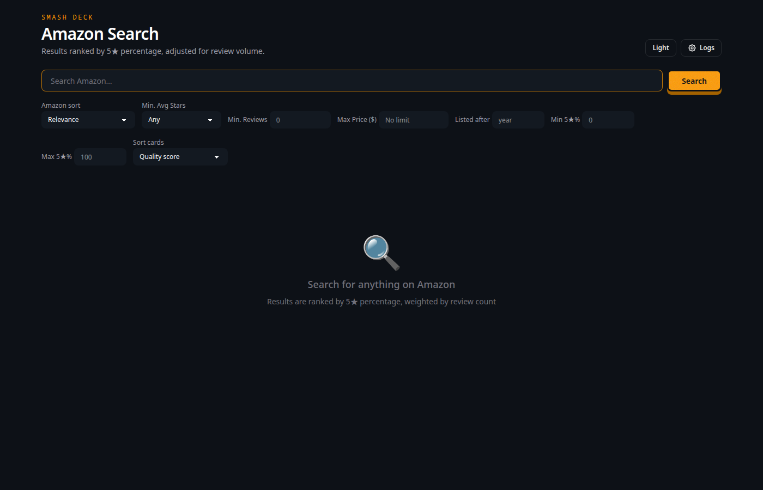Open the Logs panel
Image resolution: width=763 pixels, height=490 pixels.
click(x=701, y=48)
